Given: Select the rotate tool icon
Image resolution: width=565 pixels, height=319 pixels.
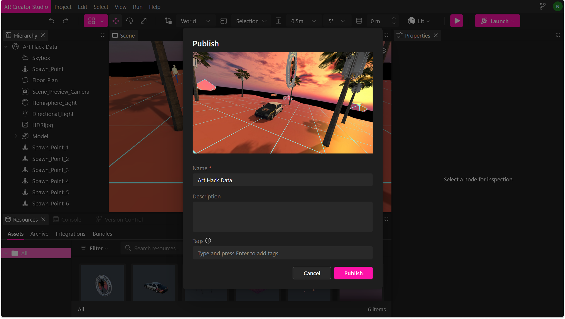Looking at the screenshot, I should click(x=129, y=21).
